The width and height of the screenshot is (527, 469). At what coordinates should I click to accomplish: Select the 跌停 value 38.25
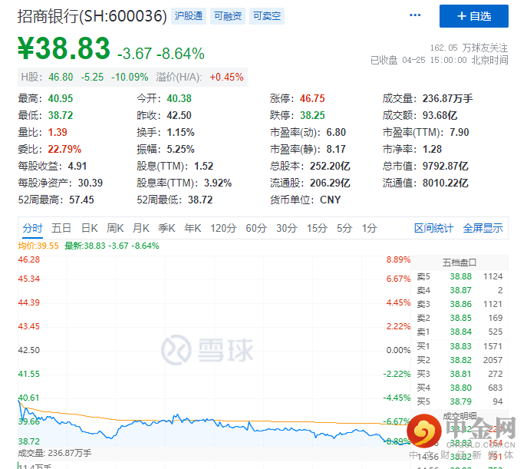(x=312, y=115)
